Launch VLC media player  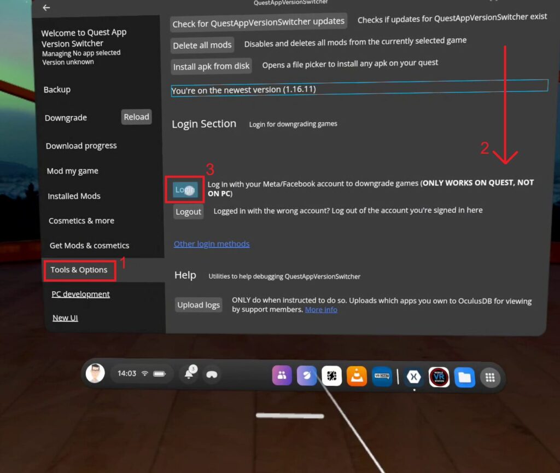[357, 377]
